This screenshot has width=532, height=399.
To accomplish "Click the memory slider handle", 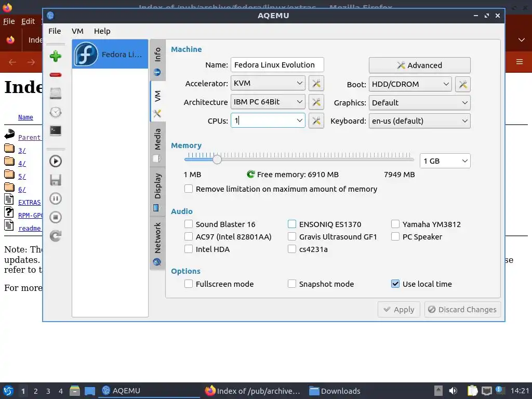I will pos(217,159).
